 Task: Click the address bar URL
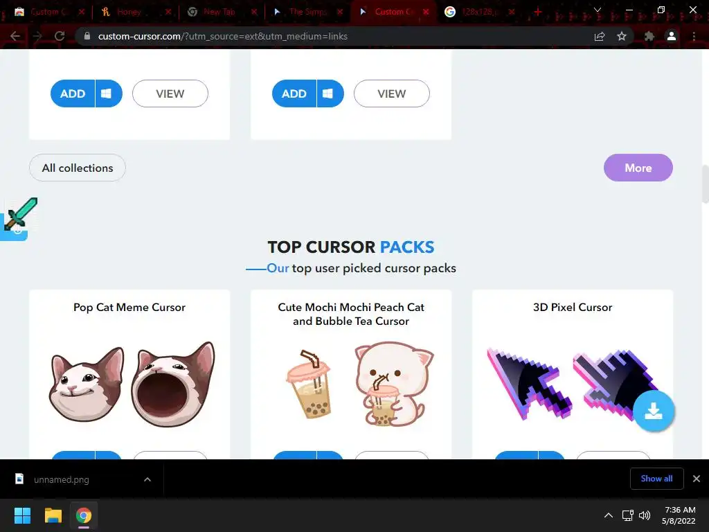tap(222, 36)
